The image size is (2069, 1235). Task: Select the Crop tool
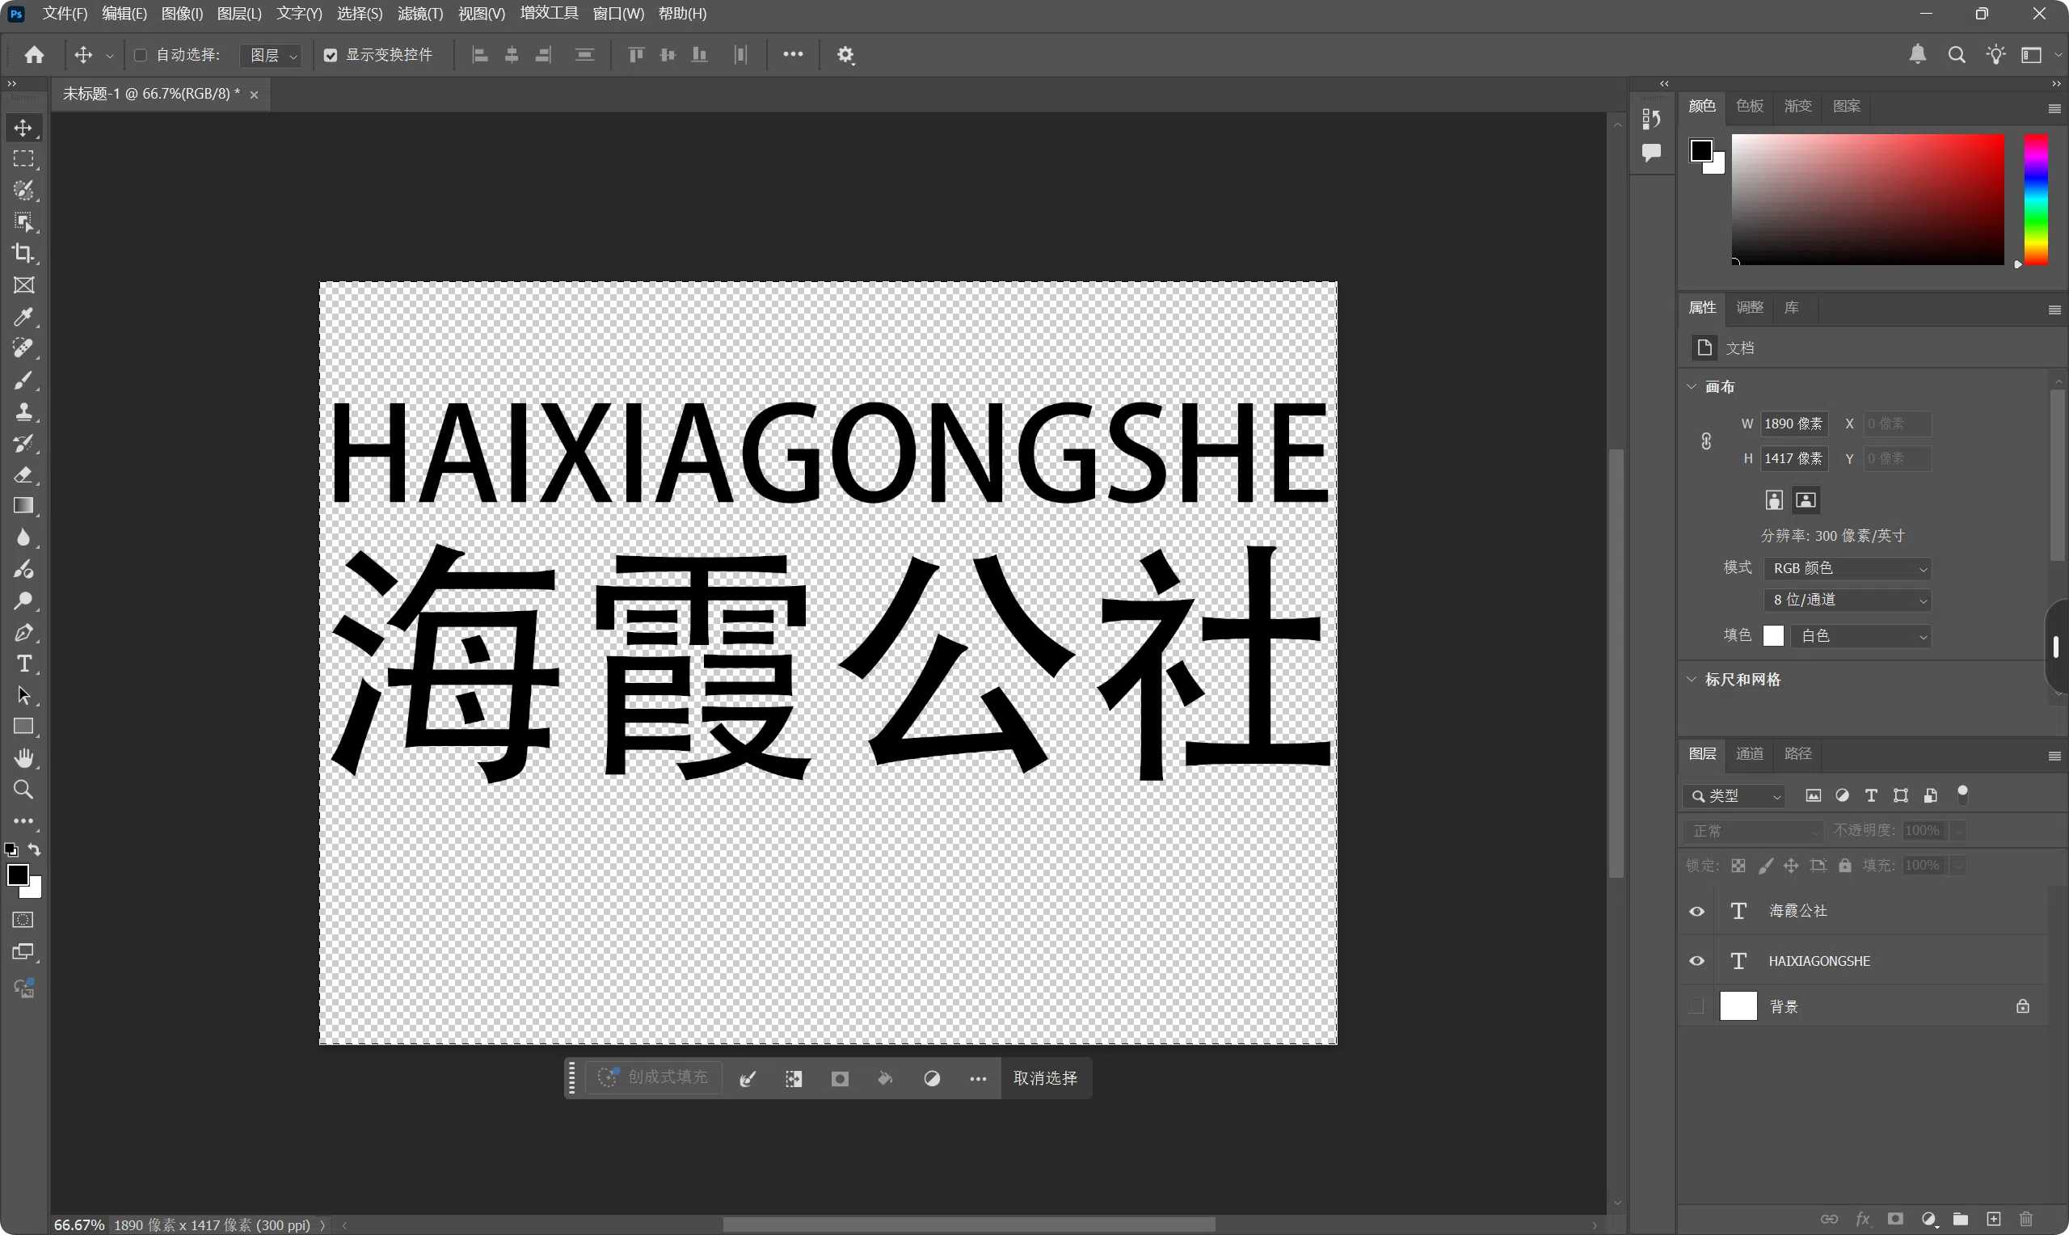tap(23, 253)
